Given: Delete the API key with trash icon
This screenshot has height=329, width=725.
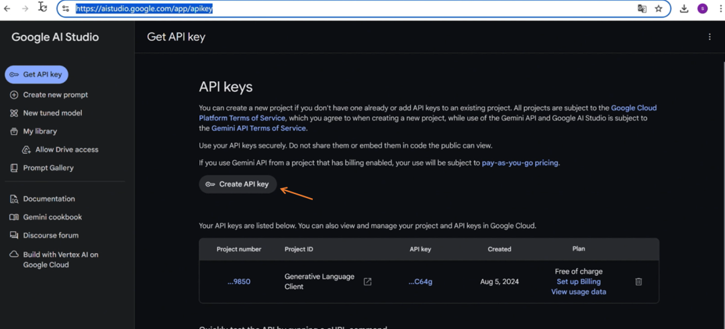Looking at the screenshot, I should [x=638, y=281].
